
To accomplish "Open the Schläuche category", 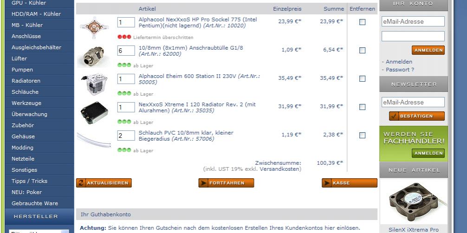I will click(39, 92).
